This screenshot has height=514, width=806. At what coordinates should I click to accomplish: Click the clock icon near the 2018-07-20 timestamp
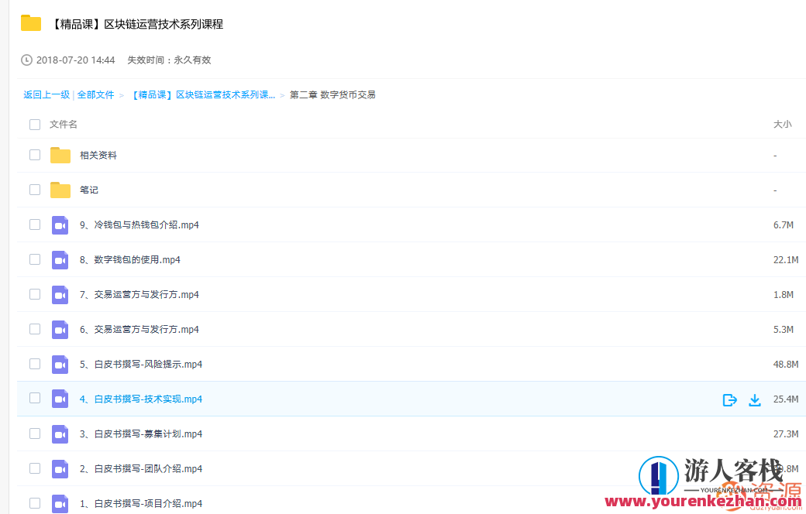(26, 60)
